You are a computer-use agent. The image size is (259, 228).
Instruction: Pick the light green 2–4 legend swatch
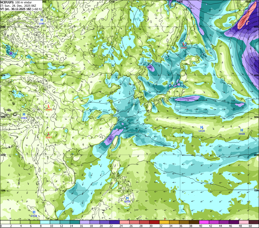point(15,222)
